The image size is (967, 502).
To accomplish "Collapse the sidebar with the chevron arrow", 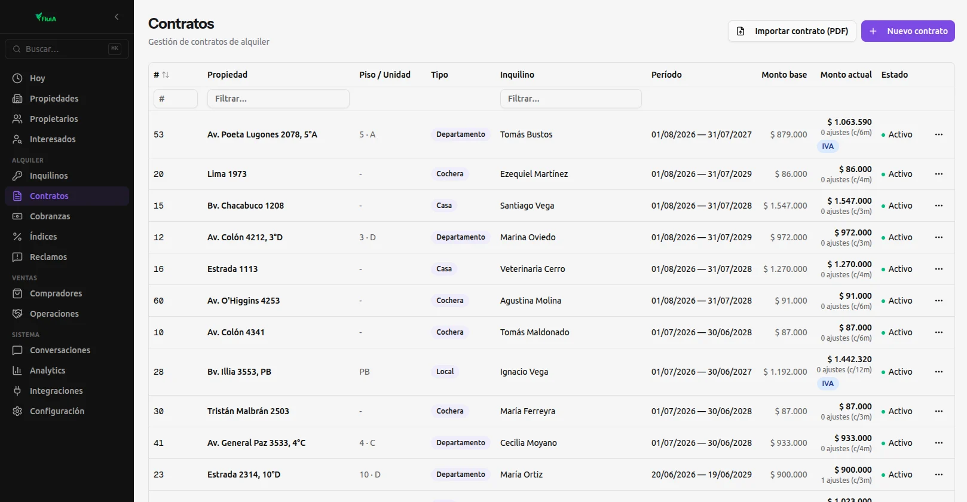I will (117, 17).
